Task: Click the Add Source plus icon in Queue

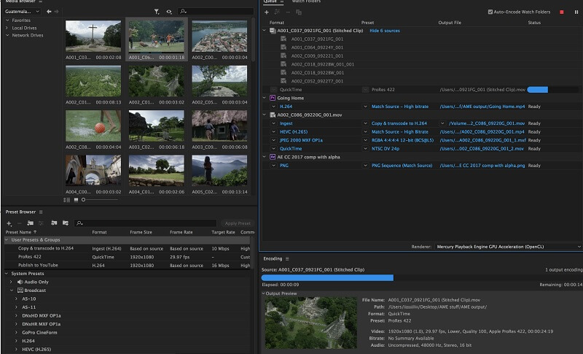Action: (x=267, y=12)
